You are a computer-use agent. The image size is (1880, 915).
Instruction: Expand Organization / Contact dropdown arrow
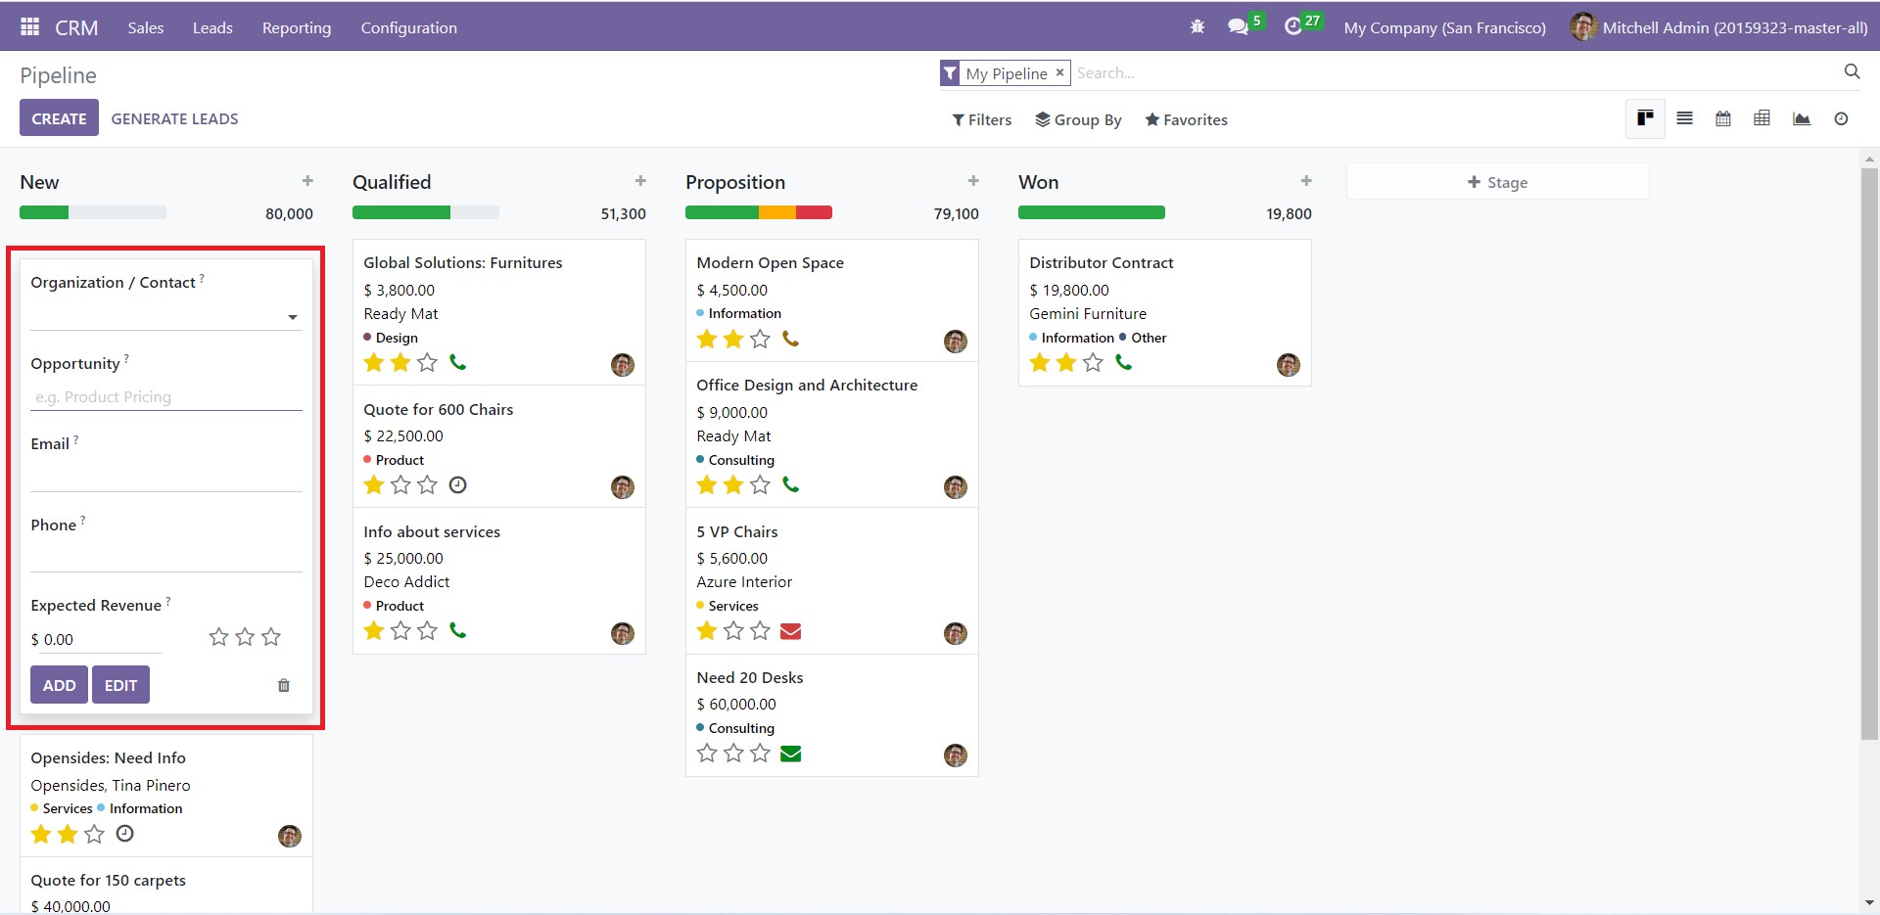[x=292, y=317]
